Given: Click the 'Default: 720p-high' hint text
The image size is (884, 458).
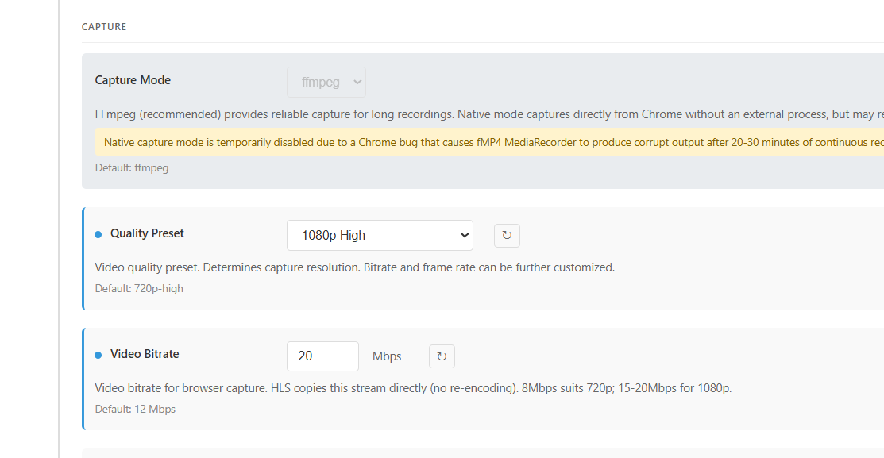Looking at the screenshot, I should [139, 288].
